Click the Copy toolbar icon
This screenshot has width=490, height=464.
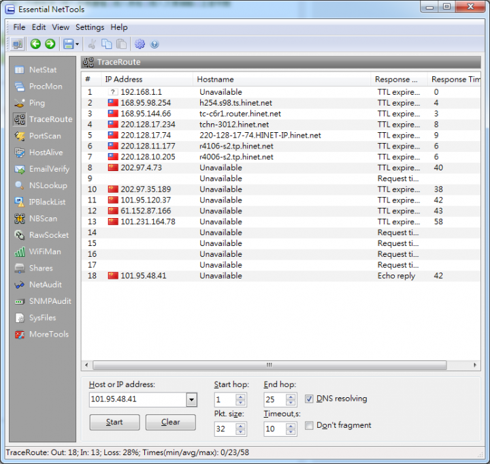point(107,44)
